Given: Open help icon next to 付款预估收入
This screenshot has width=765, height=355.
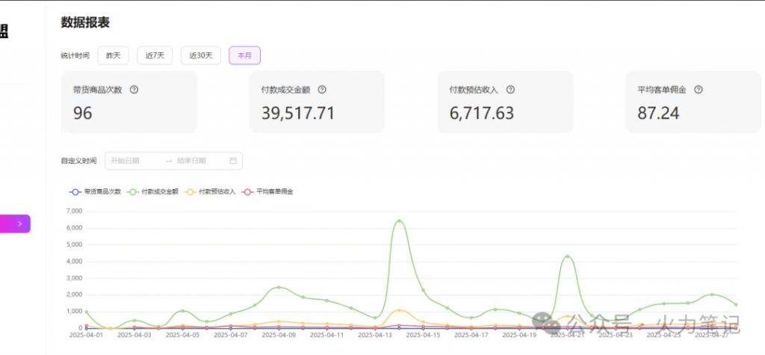Looking at the screenshot, I should pyautogui.click(x=510, y=90).
